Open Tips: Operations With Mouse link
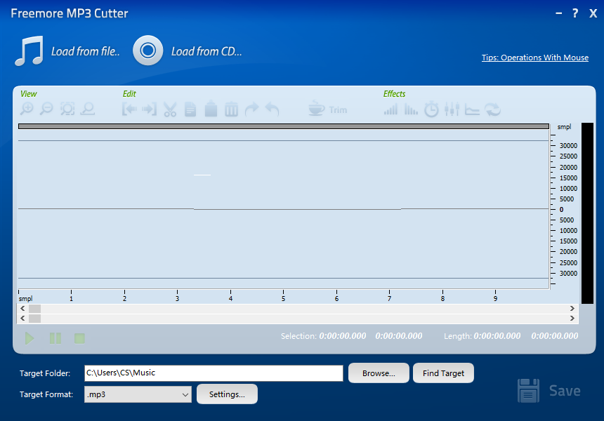604x421 pixels. click(x=534, y=58)
